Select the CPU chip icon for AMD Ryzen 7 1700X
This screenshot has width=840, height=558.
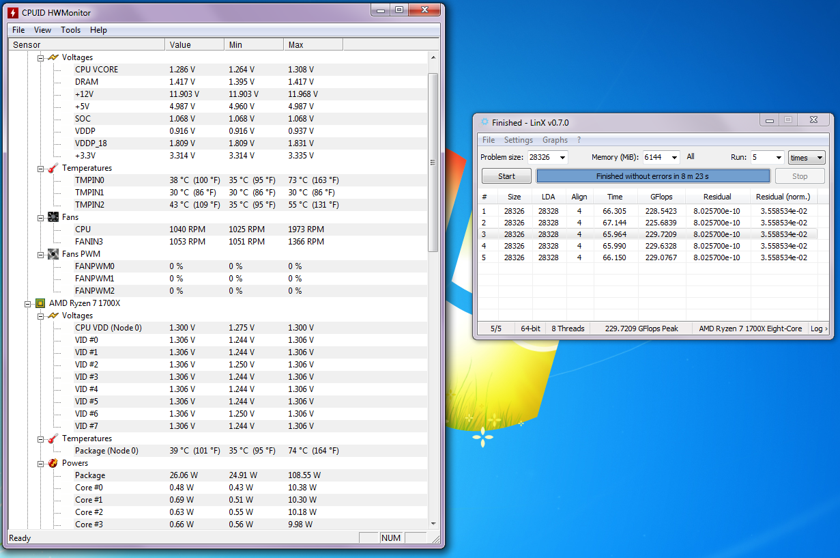click(x=40, y=303)
